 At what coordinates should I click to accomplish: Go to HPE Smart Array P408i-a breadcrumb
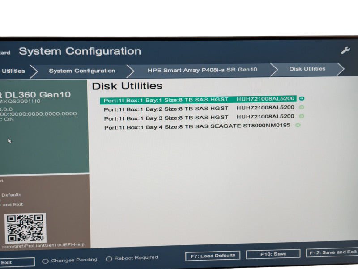[202, 70]
